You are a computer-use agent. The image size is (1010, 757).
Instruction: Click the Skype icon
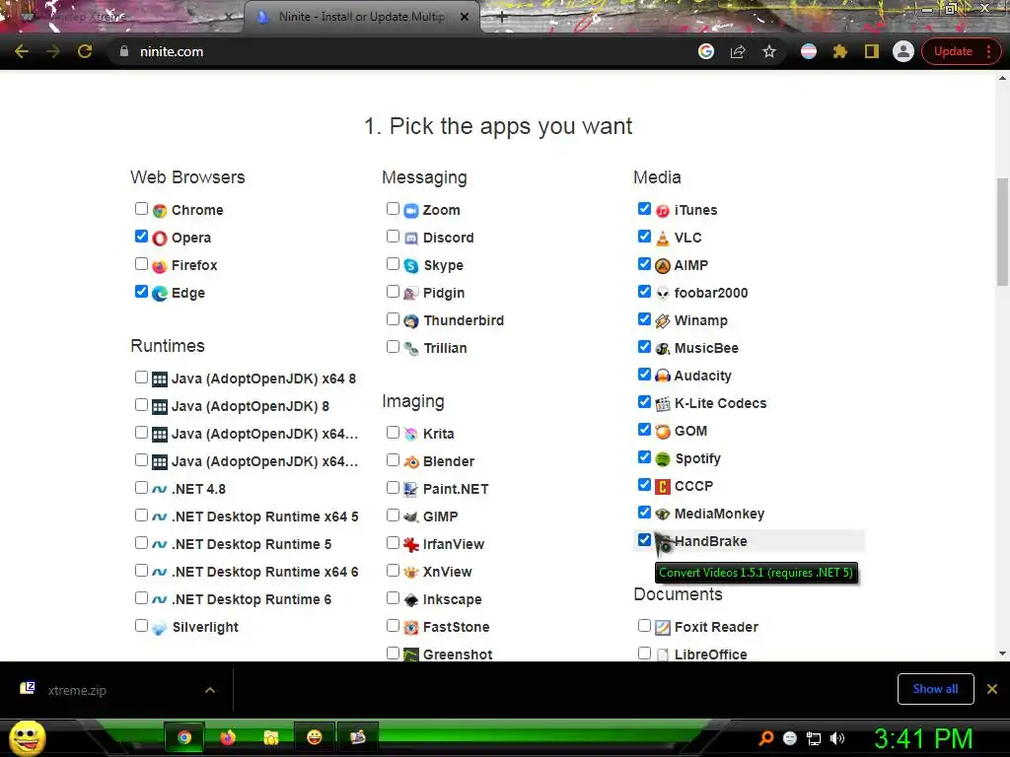pyautogui.click(x=411, y=266)
